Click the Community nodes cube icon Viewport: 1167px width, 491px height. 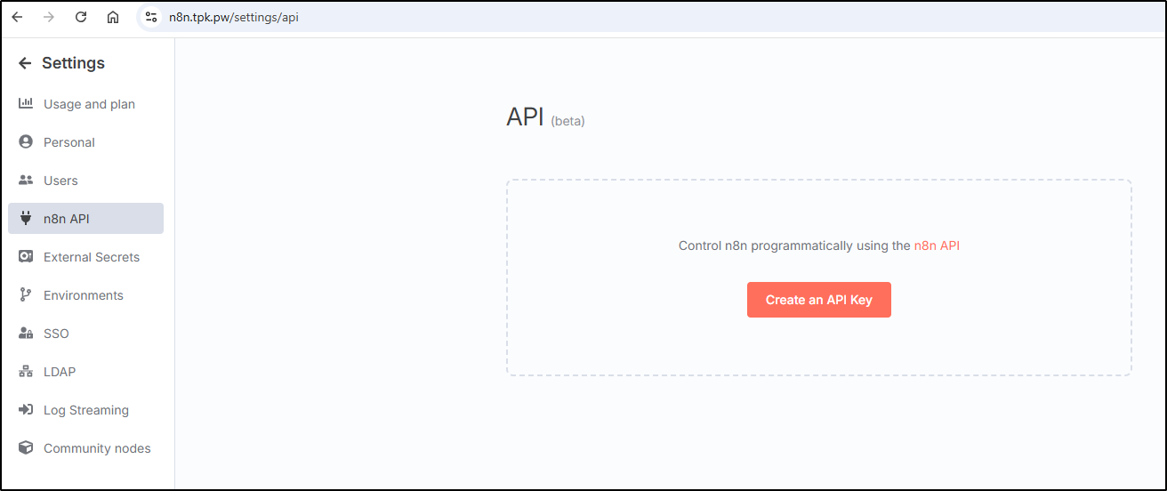pyautogui.click(x=26, y=448)
